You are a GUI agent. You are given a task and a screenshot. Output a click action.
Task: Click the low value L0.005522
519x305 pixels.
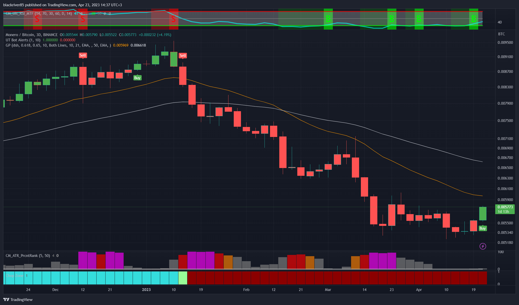click(x=108, y=35)
